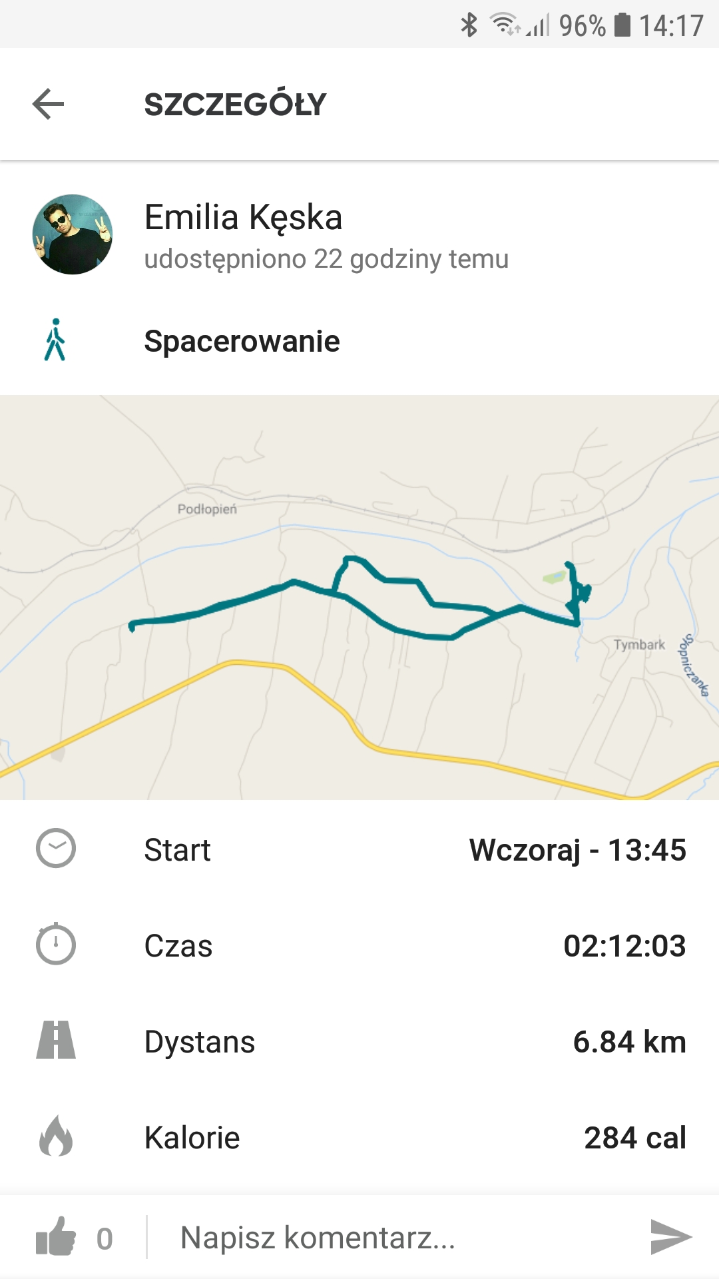Image resolution: width=719 pixels, height=1279 pixels.
Task: Tap the walking activity icon
Action: pos(55,340)
